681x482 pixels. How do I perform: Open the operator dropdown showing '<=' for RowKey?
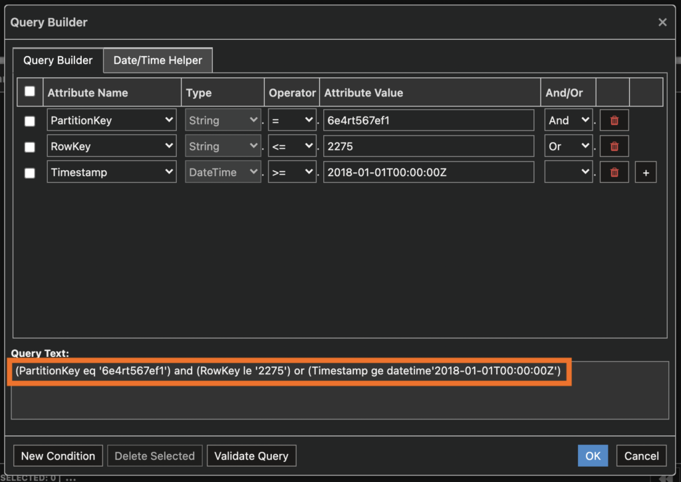pos(292,146)
